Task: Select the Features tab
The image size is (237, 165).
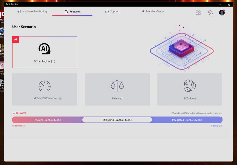Action: 72,12
